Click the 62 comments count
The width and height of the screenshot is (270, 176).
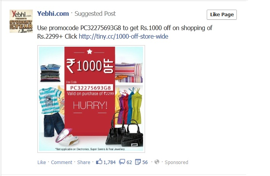coord(129,162)
